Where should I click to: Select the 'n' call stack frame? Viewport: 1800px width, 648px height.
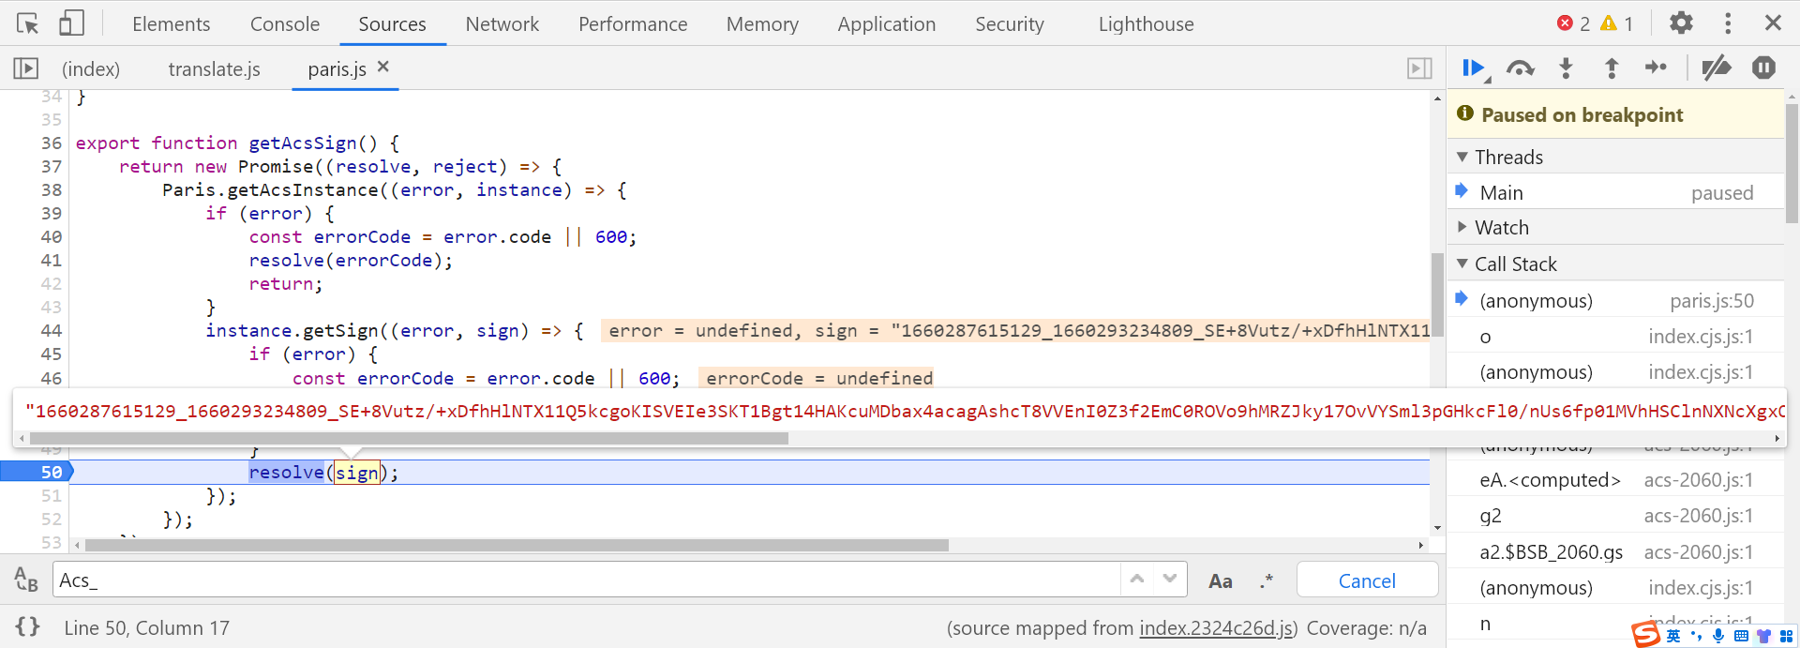click(x=1616, y=623)
